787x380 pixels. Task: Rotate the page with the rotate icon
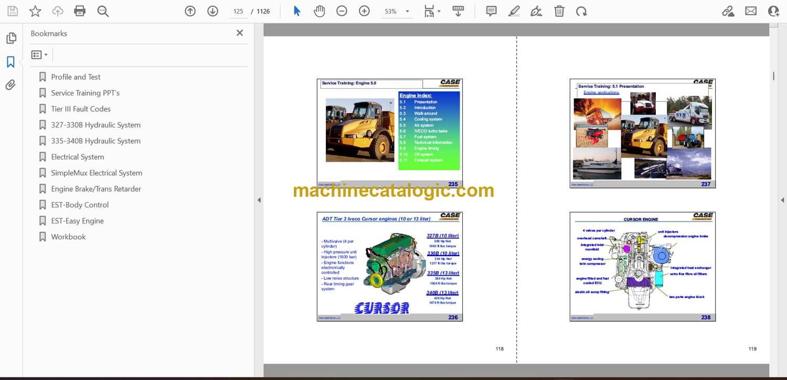(x=581, y=11)
